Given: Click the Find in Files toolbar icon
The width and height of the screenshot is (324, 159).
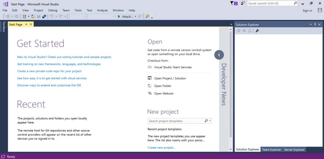Looking at the screenshot, I should 147,17.
